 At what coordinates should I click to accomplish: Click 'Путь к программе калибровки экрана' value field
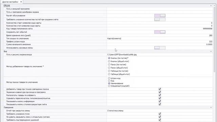160,12
